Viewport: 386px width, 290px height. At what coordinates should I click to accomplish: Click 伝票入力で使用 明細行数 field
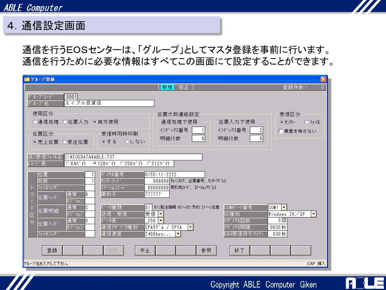256,139
